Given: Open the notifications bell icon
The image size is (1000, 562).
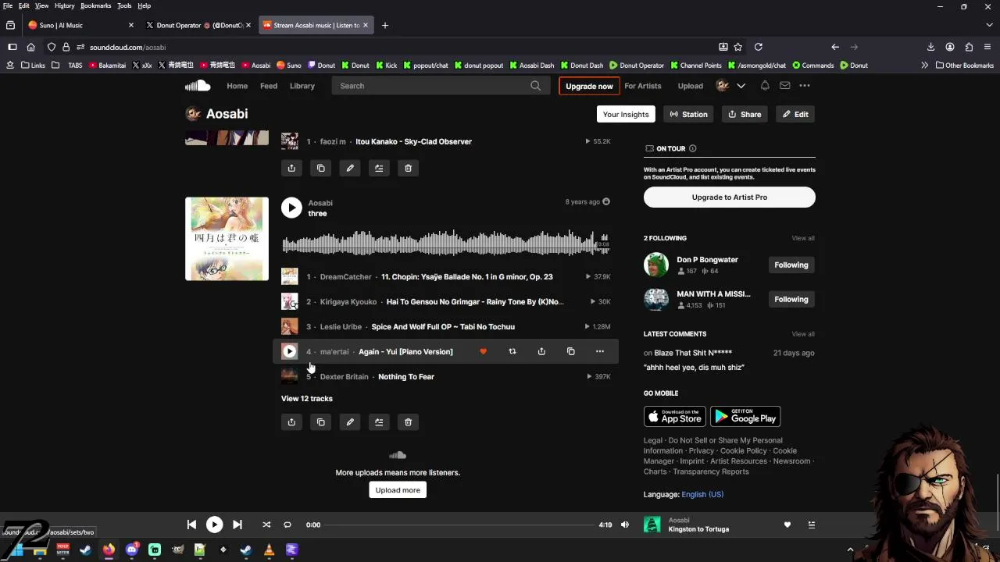Looking at the screenshot, I should coord(765,86).
